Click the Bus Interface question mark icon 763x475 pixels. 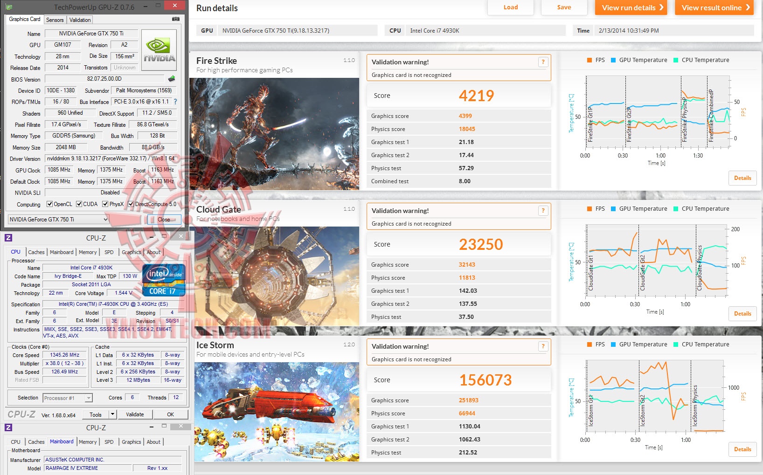pos(175,102)
